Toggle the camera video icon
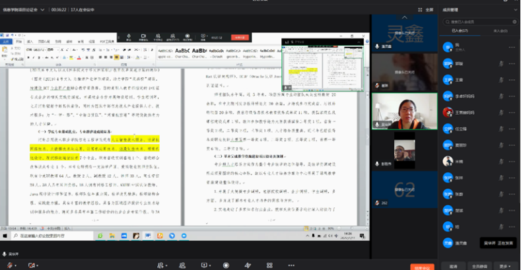Image resolution: width=521 pixels, height=270 pixels. click(x=30, y=265)
